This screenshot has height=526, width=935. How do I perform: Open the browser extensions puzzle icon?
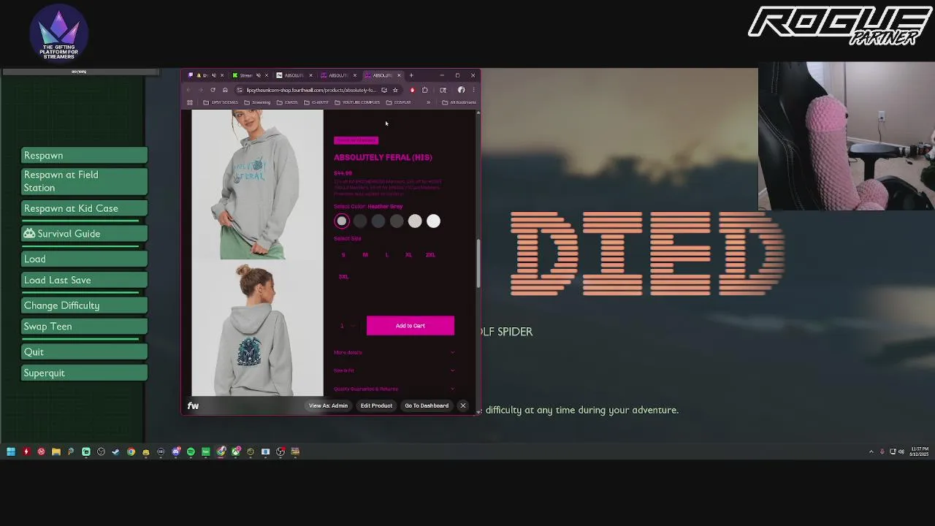point(425,90)
